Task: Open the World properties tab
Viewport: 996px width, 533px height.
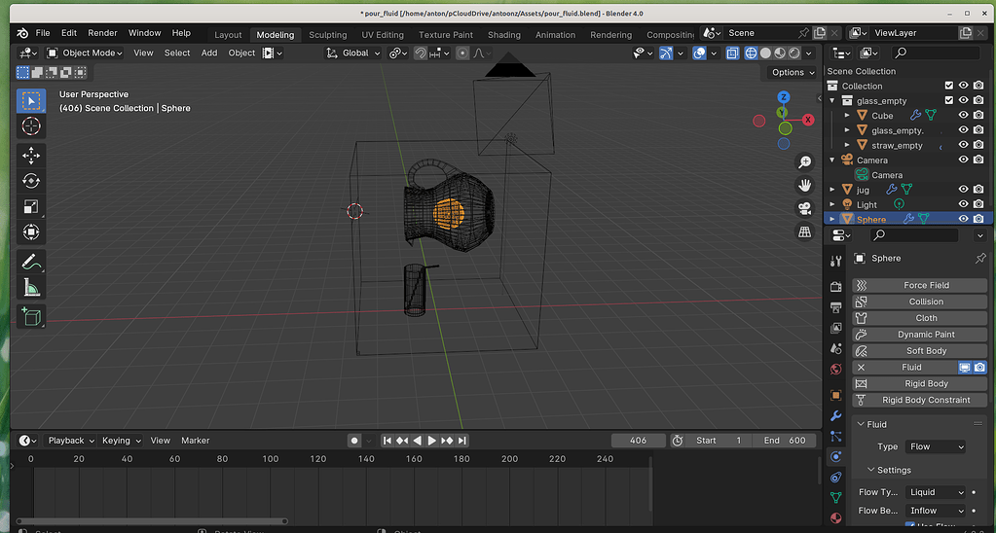Action: (x=836, y=370)
